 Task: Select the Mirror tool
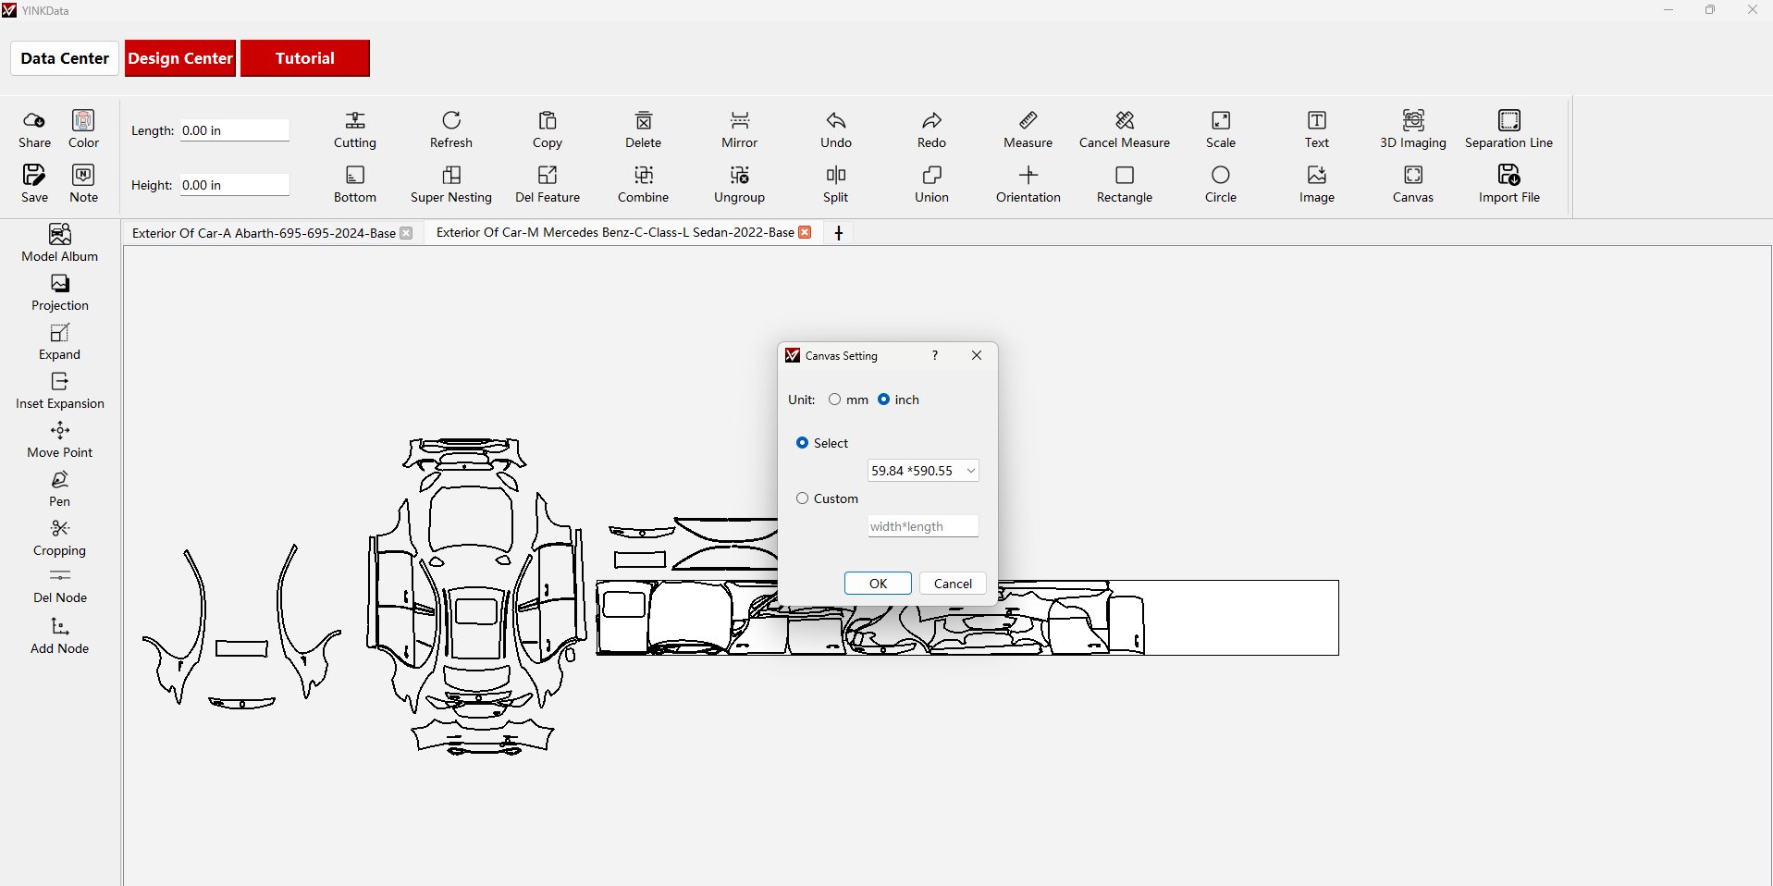739,121
